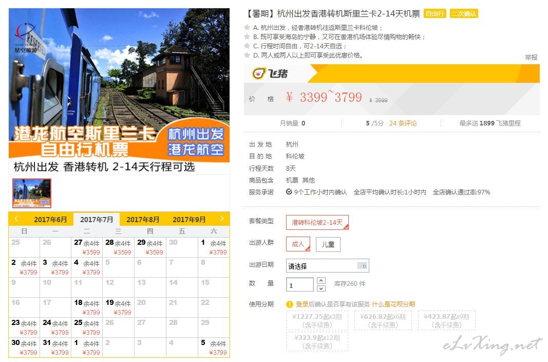This screenshot has height=362, width=548.
Task: Click the 全店确认通过率:97% text
Action: pos(461,192)
